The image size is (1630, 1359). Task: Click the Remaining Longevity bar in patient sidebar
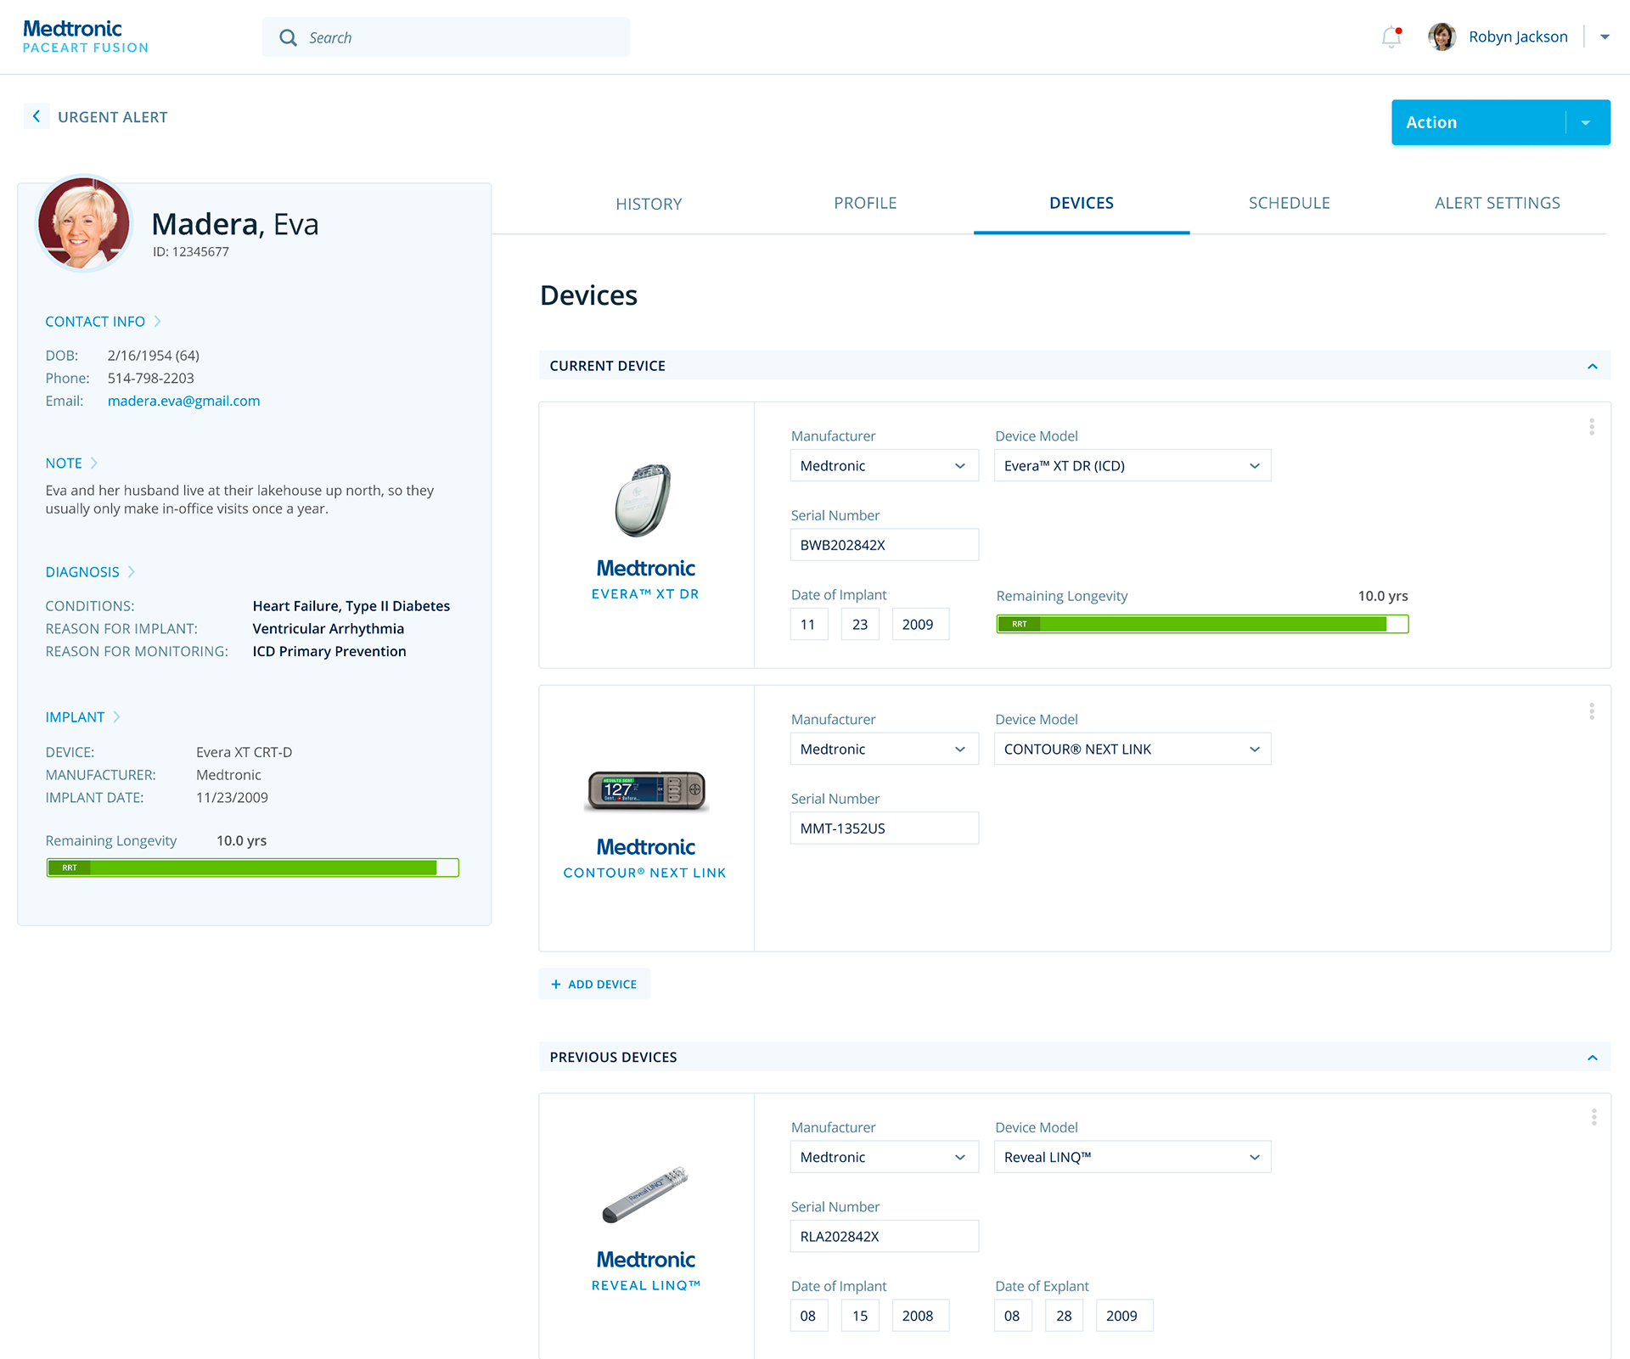click(x=252, y=868)
